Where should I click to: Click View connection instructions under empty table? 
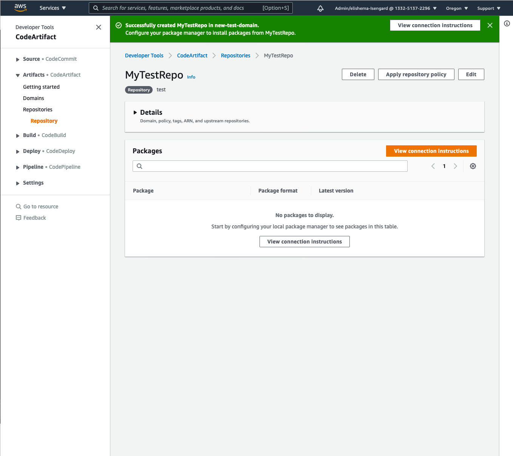(x=304, y=242)
